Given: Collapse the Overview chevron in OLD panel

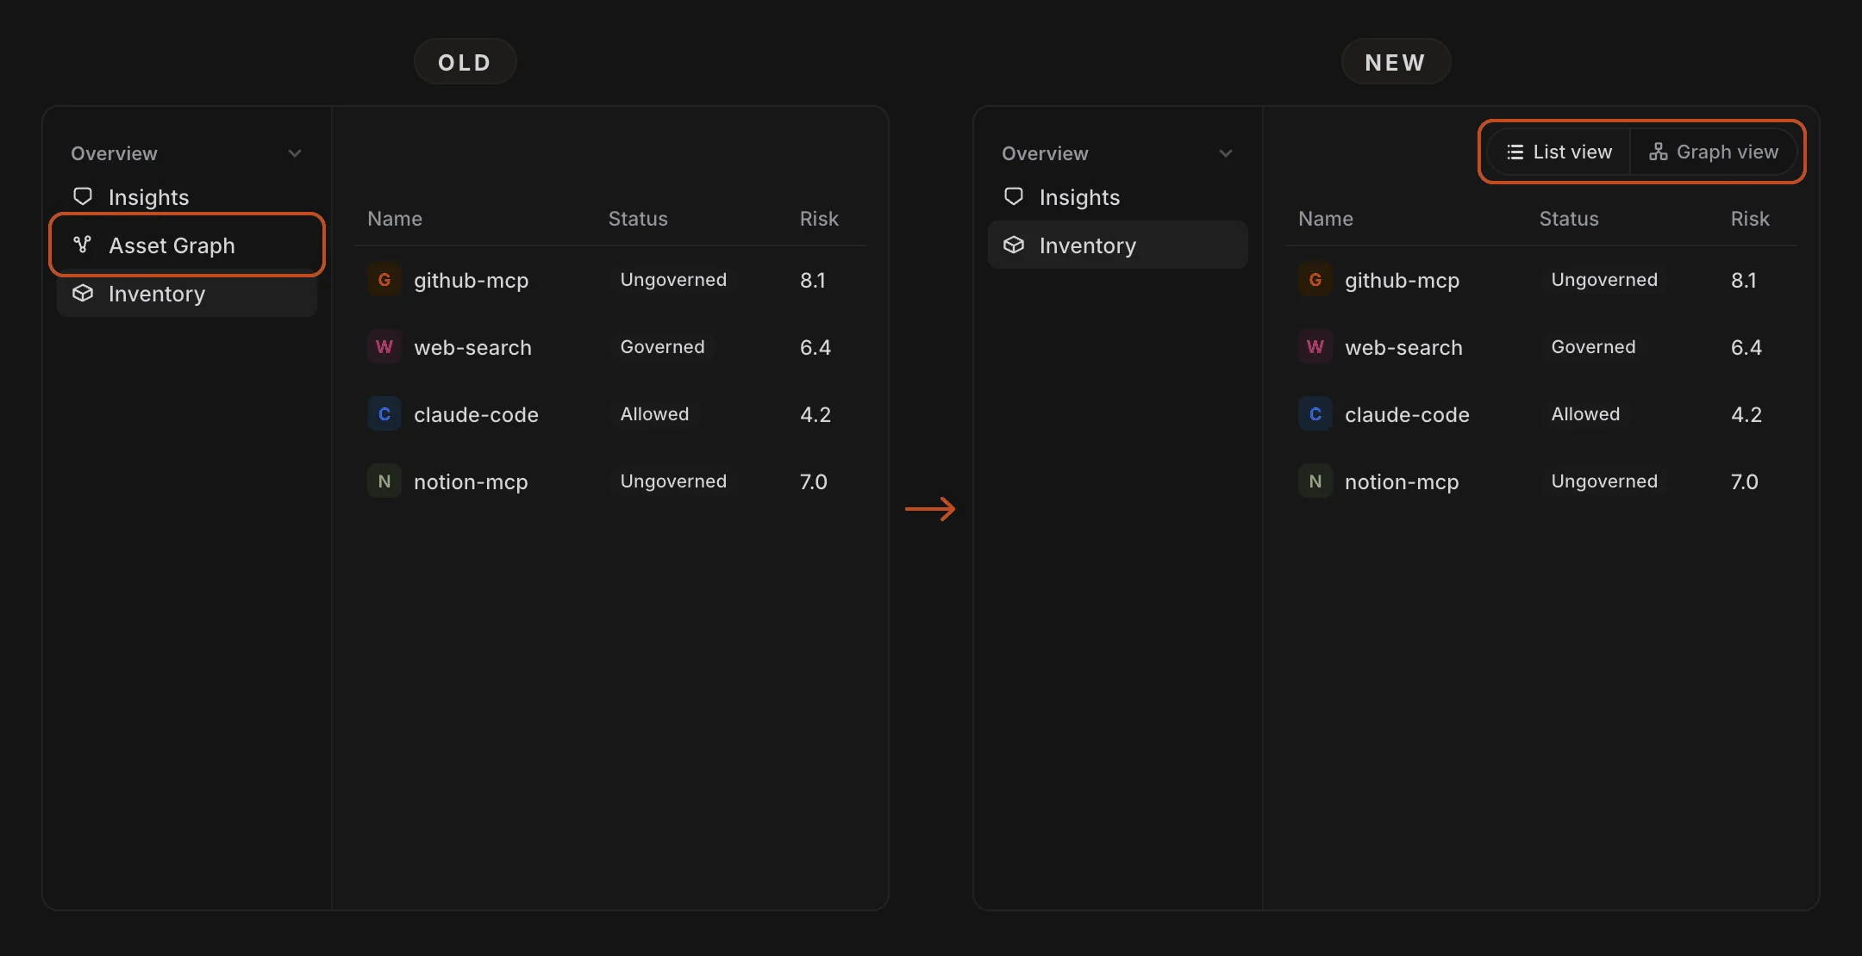Looking at the screenshot, I should pos(295,153).
